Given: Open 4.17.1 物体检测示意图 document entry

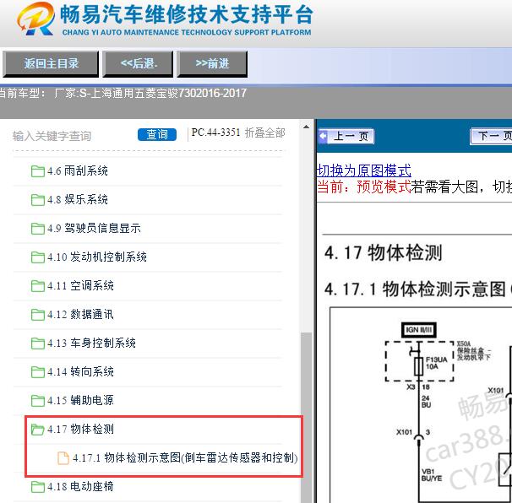Looking at the screenshot, I should pos(185,458).
